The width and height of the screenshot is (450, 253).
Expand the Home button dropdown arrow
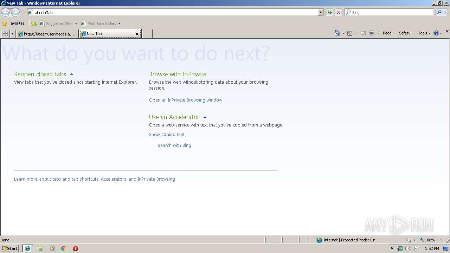(x=343, y=33)
